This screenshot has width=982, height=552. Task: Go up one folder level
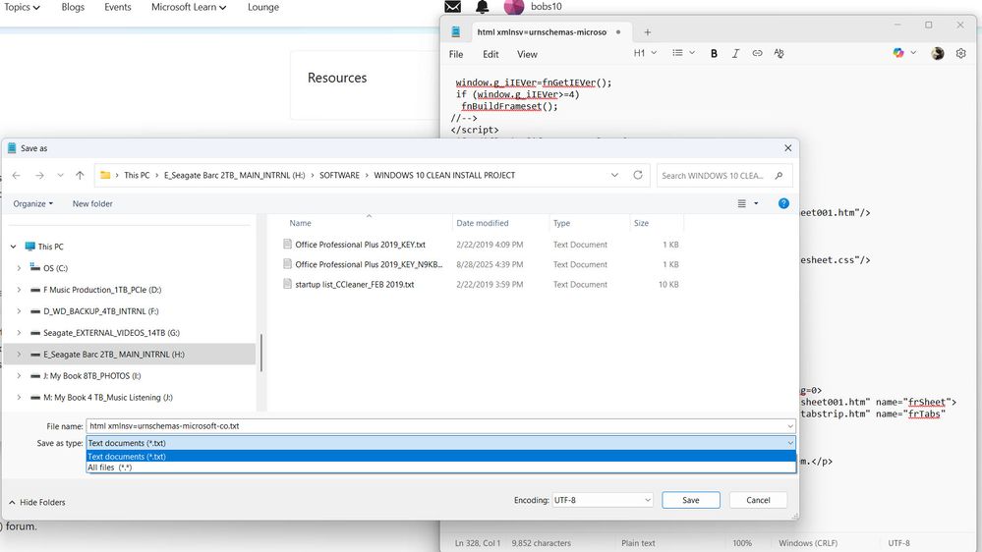pyautogui.click(x=80, y=175)
